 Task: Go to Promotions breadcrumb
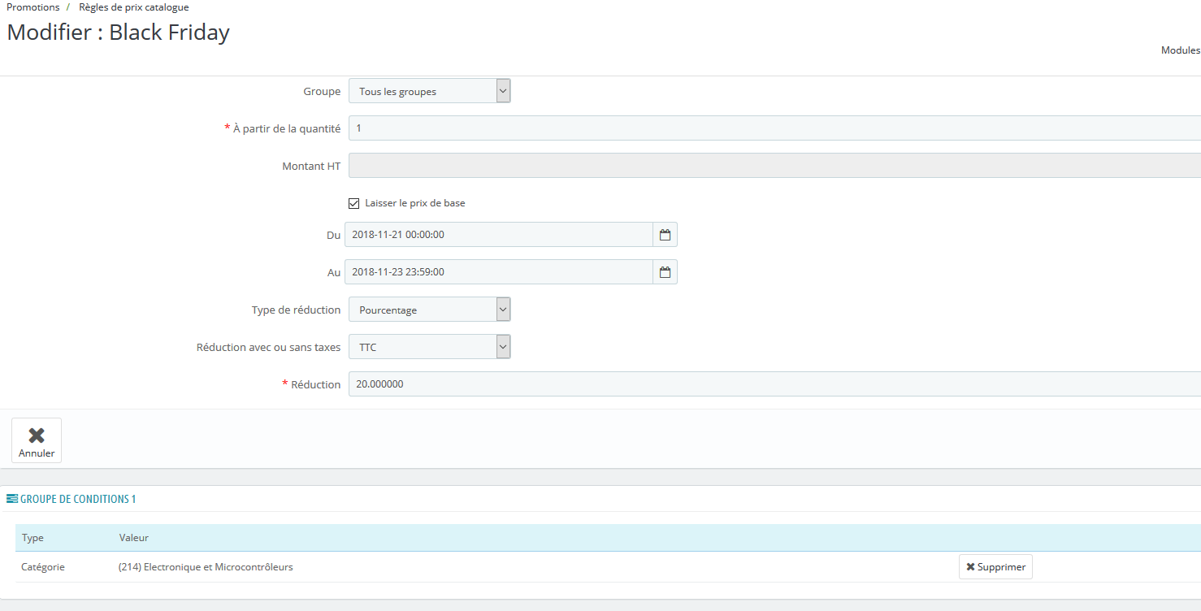click(33, 7)
